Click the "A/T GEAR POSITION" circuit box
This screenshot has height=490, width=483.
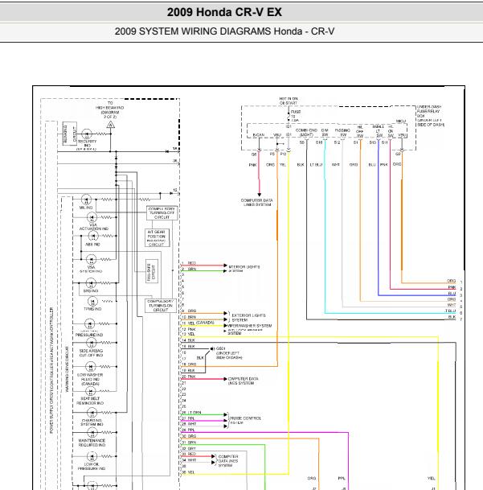coord(157,238)
